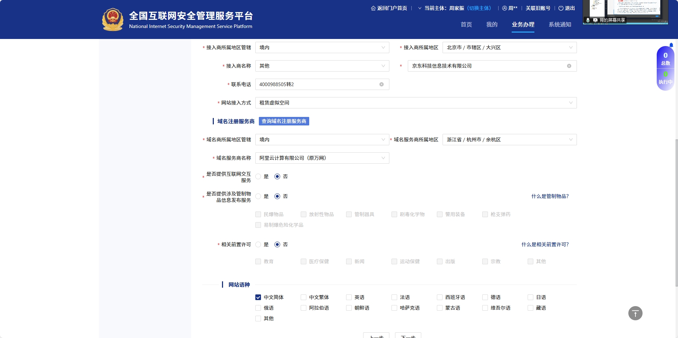Click the 总数 task counter bubble

click(x=665, y=58)
